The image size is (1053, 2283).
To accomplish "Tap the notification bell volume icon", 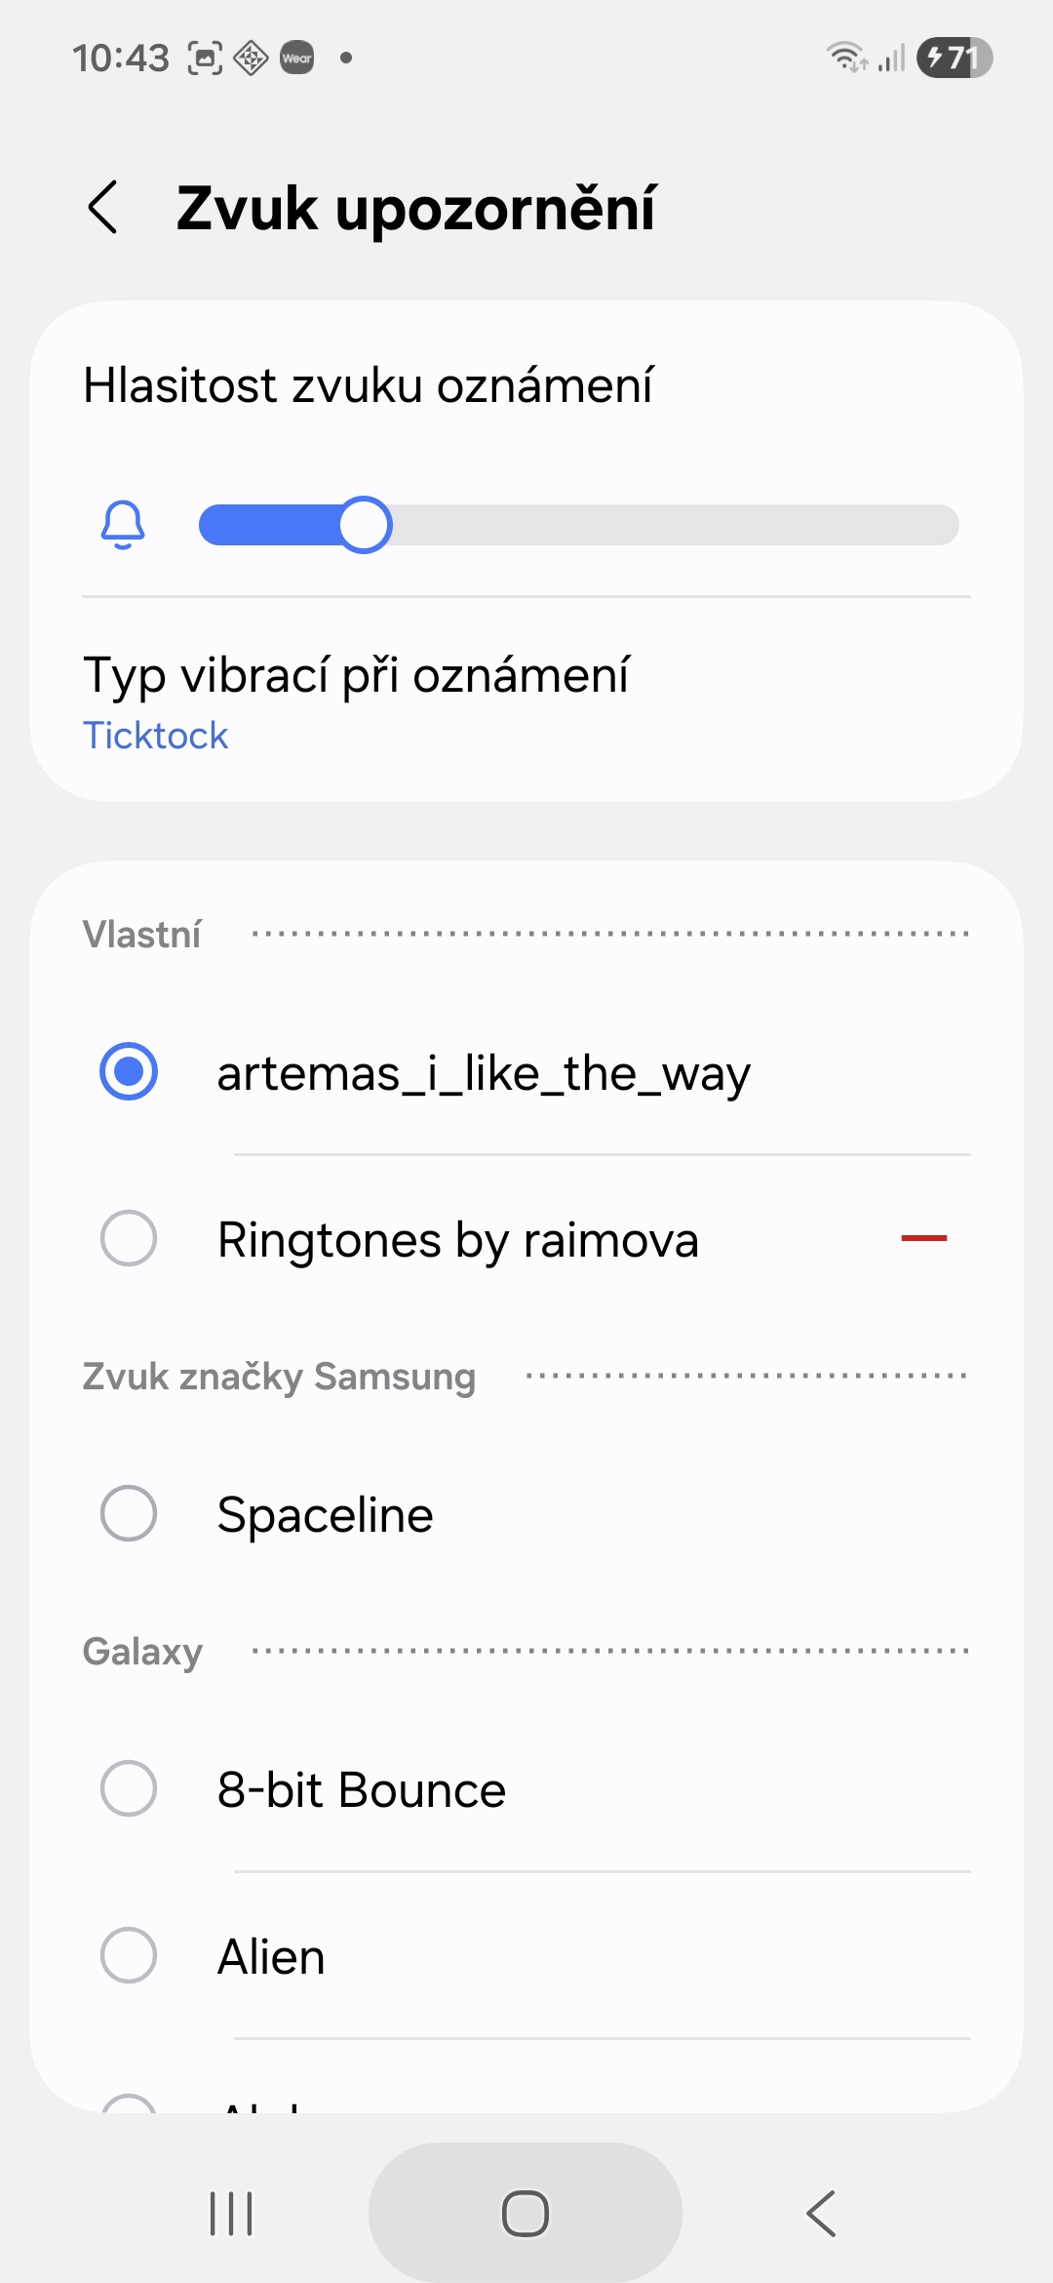I will [123, 525].
